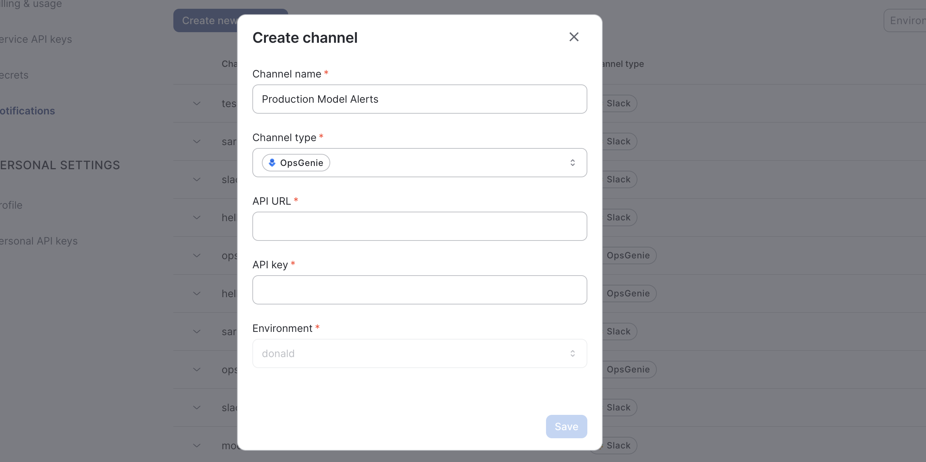The width and height of the screenshot is (926, 462).
Task: Expand the first channel row chevron
Action: click(x=197, y=104)
